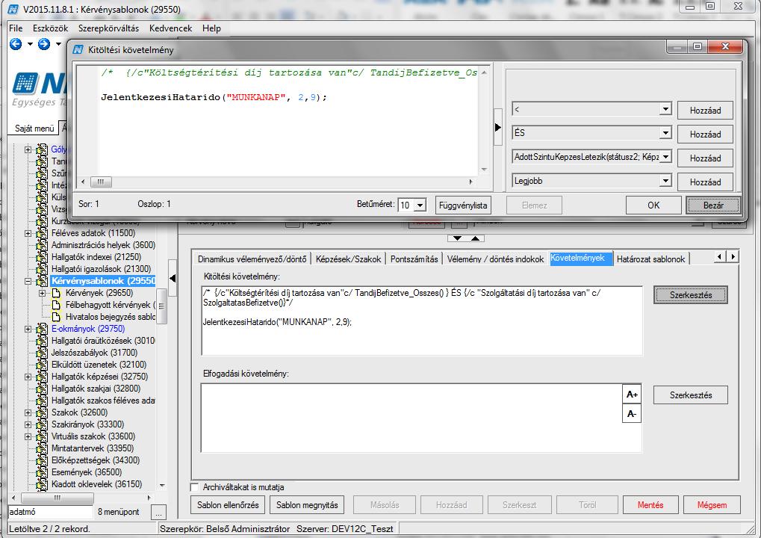Expand the Kérvények (29650) tree node

point(43,293)
